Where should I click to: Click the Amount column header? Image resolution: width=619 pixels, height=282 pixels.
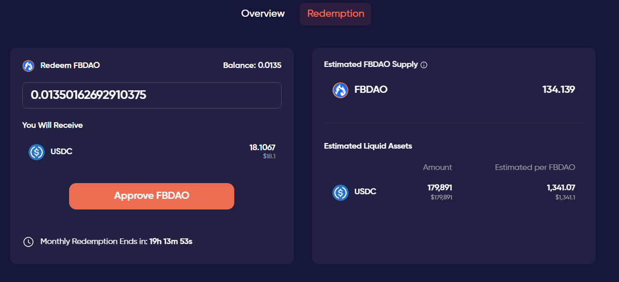(x=437, y=167)
